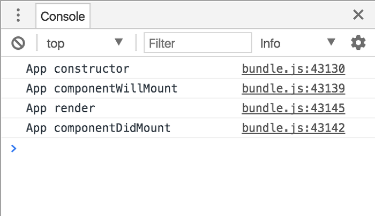Focus the empty console input line
Screen dimensions: 375x216
(191, 149)
